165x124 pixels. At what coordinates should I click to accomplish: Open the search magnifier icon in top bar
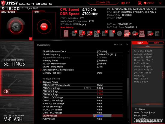[140, 3]
